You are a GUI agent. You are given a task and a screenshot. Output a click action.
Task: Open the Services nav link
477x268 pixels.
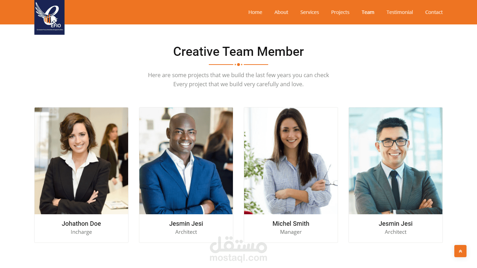tap(310, 12)
